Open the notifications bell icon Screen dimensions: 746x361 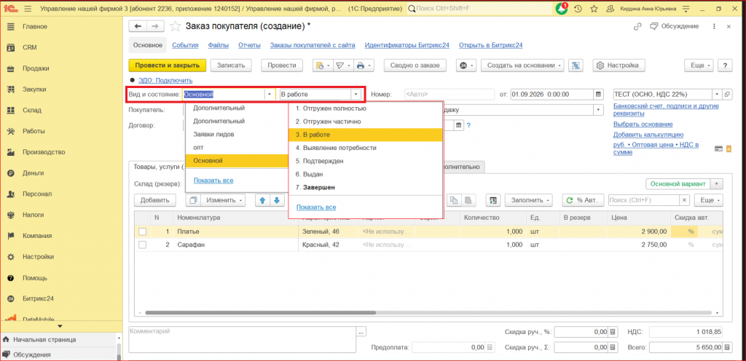(562, 9)
